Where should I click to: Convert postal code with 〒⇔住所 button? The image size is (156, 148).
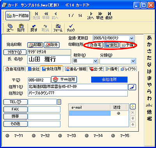click(x=64, y=80)
